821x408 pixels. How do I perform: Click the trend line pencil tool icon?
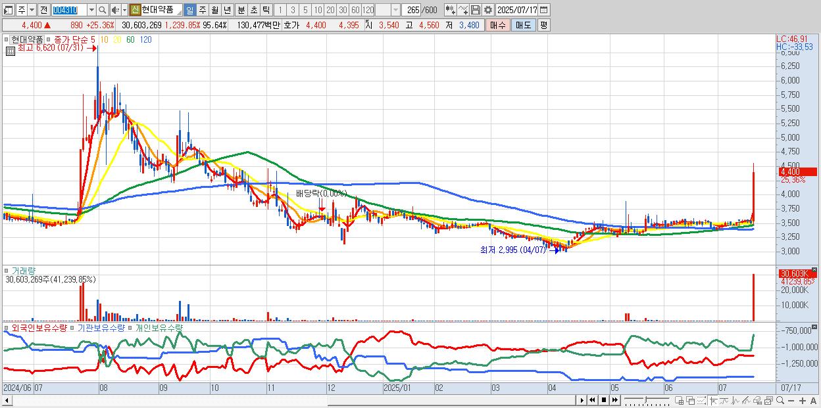click(746, 400)
